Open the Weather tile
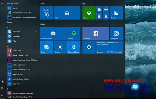This screenshot has width=156, height=99. pyautogui.click(x=60, y=47)
